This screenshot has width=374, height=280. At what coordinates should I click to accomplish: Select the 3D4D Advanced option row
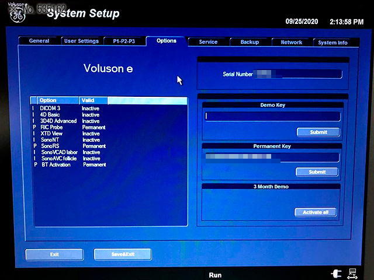pyautogui.click(x=110, y=121)
